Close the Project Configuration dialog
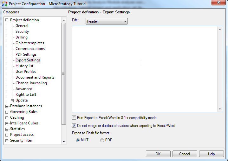This screenshot has height=161, width=228. tap(218, 3)
